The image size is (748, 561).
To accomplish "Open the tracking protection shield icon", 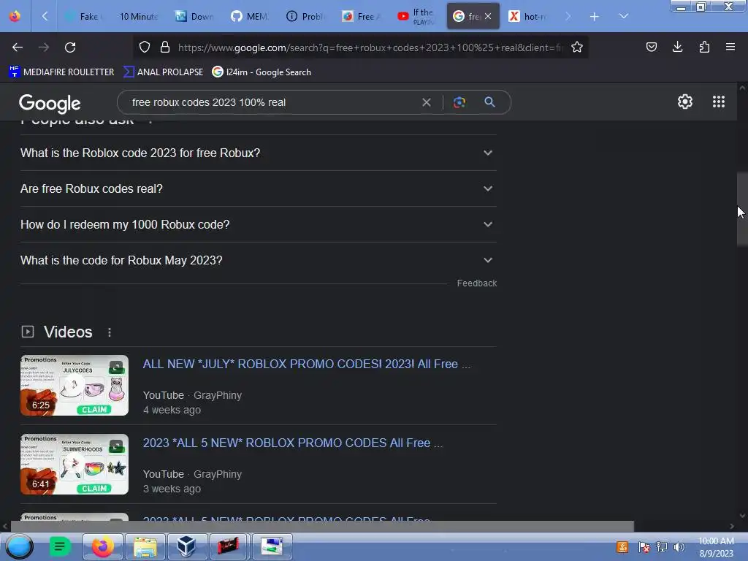I will [145, 47].
